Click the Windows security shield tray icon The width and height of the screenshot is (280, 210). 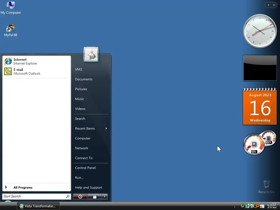coord(252,206)
